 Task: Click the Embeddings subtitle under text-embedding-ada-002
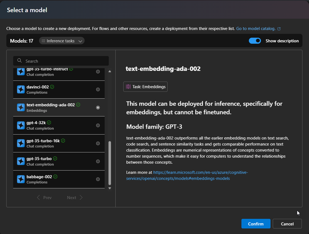[37, 110]
